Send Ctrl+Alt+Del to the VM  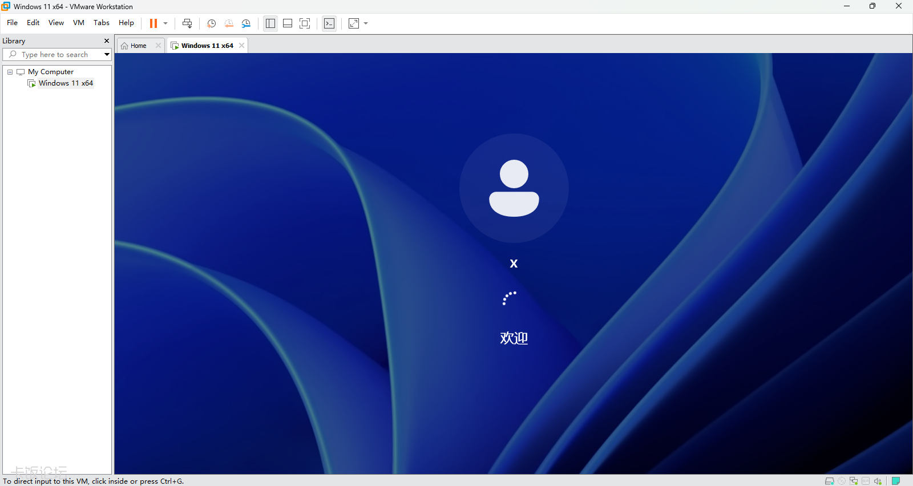pos(187,23)
